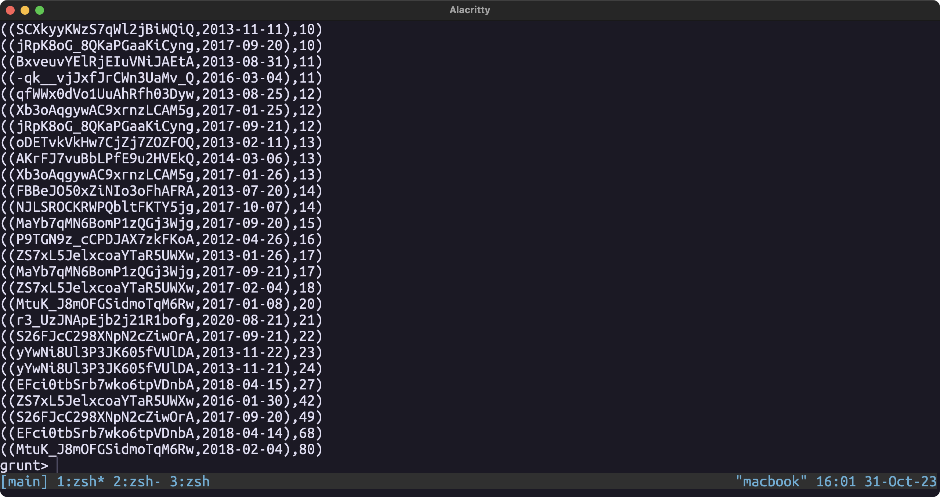Click the row starting P9TGN9z_cCPDJAX7zkFKoA
The width and height of the screenshot is (940, 497).
162,239
